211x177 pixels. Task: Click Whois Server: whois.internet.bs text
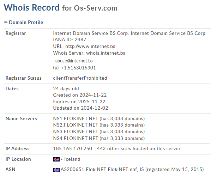[x=89, y=53]
